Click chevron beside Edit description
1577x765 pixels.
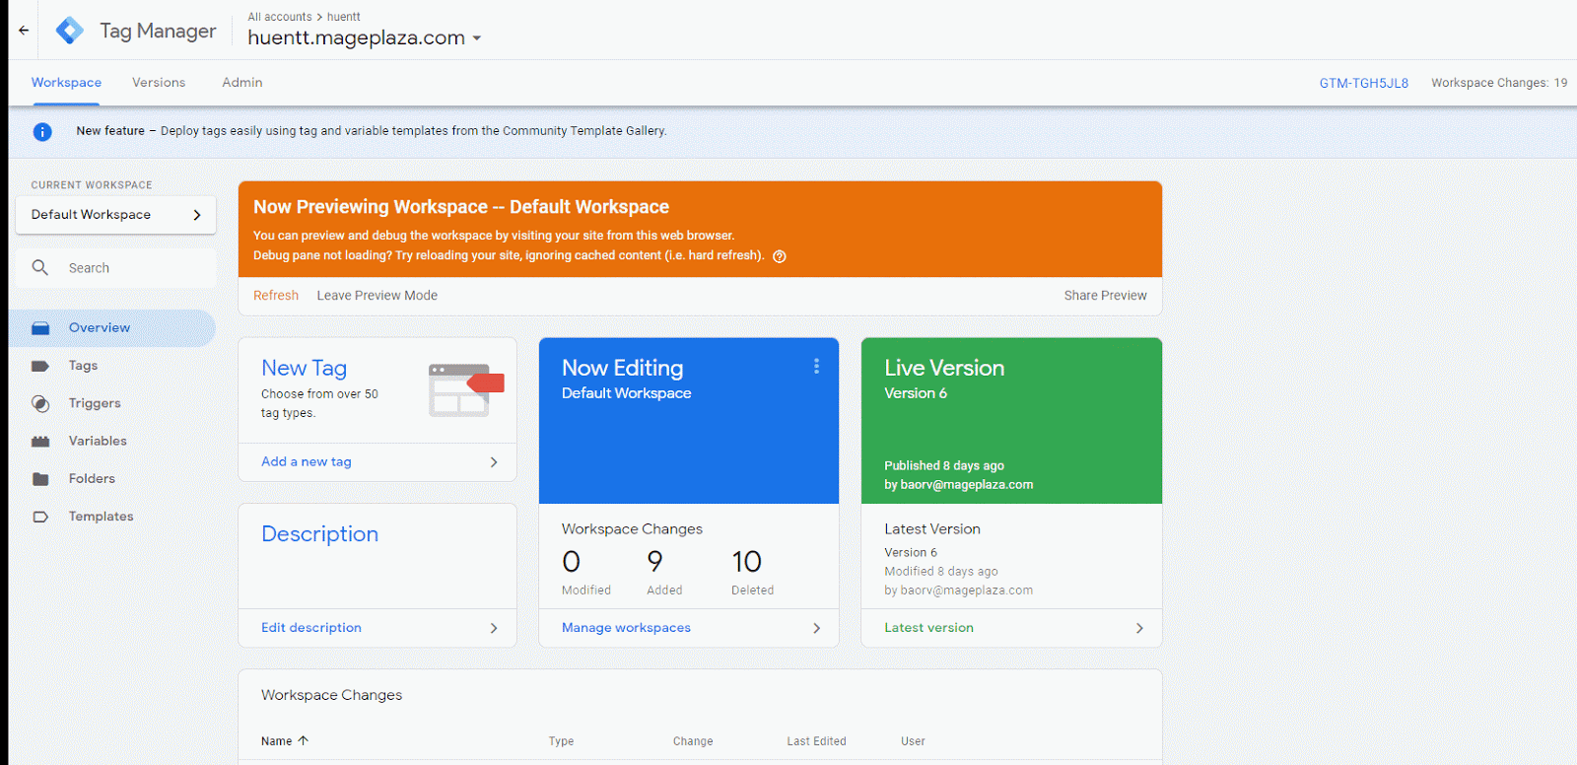pos(494,628)
